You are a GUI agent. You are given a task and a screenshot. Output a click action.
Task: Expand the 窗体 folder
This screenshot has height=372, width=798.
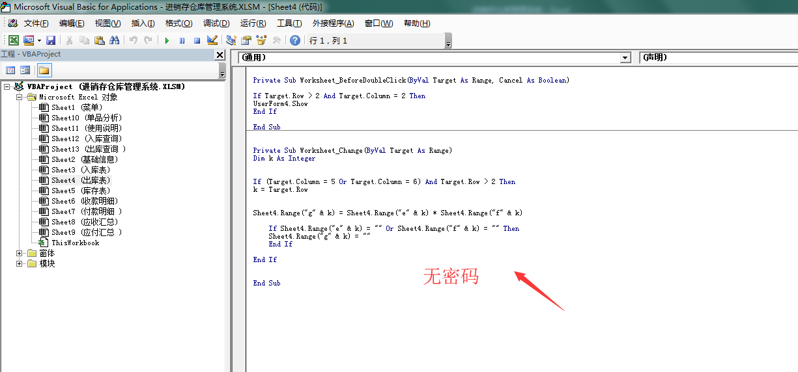point(20,253)
